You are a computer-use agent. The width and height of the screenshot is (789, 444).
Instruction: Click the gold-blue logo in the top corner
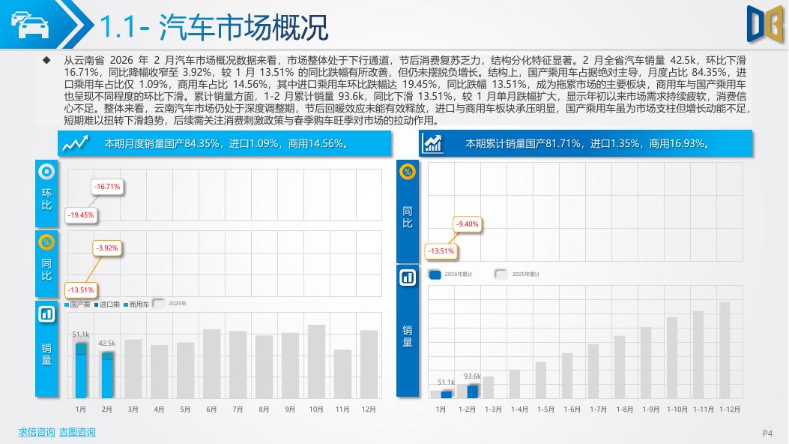tap(765, 24)
